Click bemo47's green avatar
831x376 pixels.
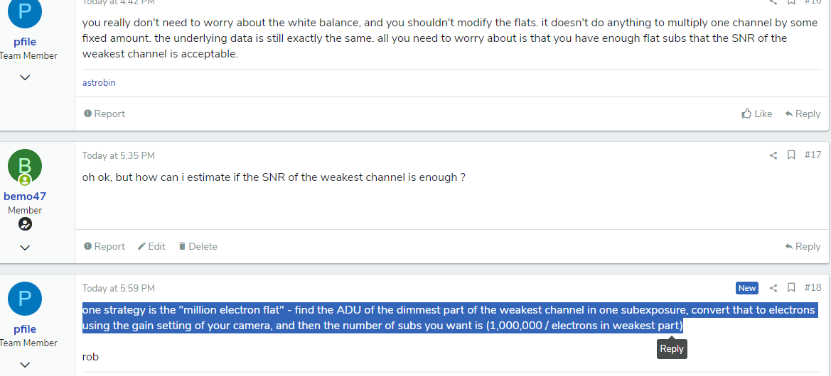click(24, 167)
